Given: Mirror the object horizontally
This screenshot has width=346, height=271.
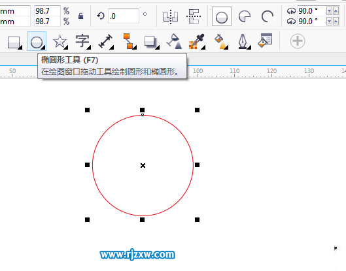Looking at the screenshot, I should click(x=171, y=17).
